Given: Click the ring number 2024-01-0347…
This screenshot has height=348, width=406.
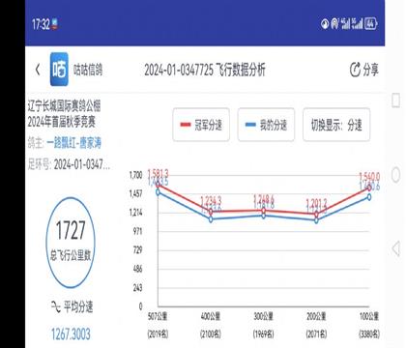Looking at the screenshot, I should (82, 164).
